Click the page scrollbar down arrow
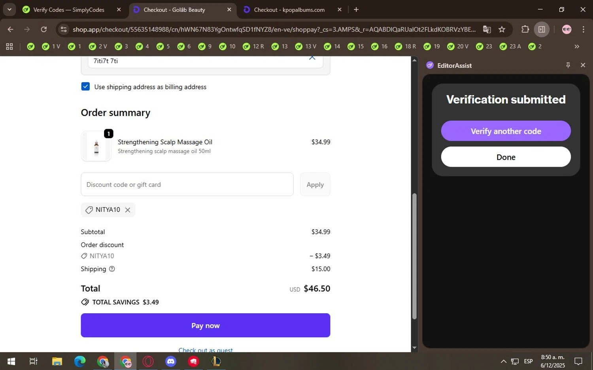 coord(414,348)
